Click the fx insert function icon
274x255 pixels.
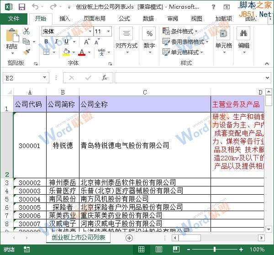pyautogui.click(x=105, y=78)
